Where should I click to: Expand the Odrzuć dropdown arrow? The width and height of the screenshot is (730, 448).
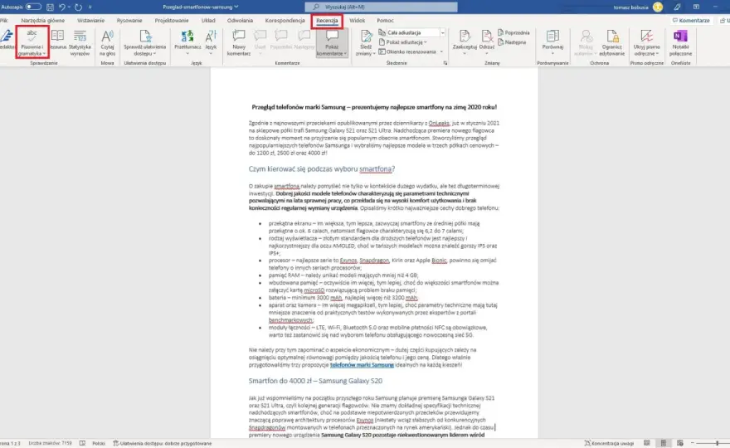click(487, 53)
